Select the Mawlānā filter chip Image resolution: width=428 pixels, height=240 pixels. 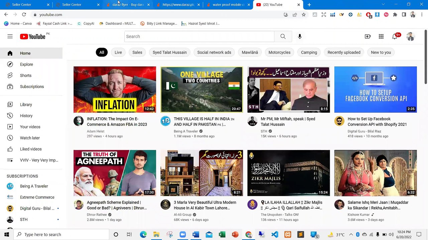coord(250,52)
